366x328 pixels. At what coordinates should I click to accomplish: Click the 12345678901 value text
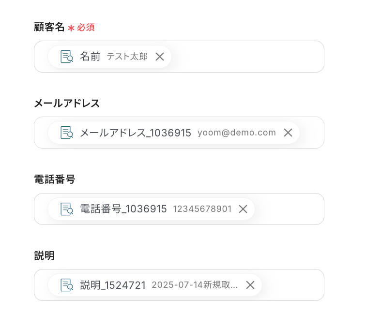pos(202,209)
